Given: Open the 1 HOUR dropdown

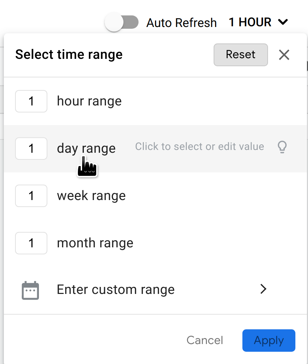Looking at the screenshot, I should (250, 22).
